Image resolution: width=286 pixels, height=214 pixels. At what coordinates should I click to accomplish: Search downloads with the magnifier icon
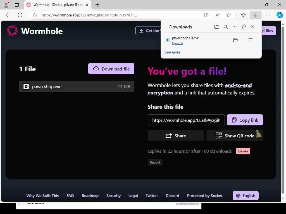[x=226, y=27]
